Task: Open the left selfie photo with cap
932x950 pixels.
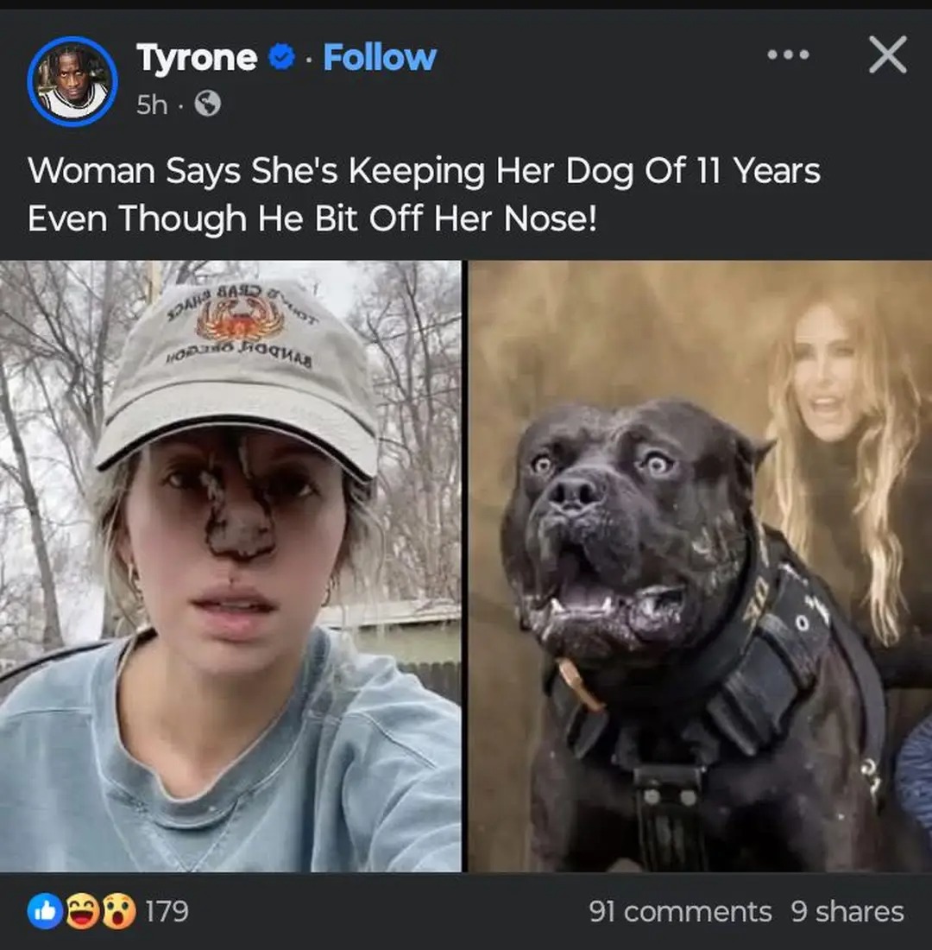Action: [x=230, y=566]
